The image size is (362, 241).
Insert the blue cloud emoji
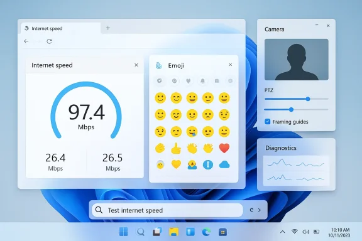[224, 164]
